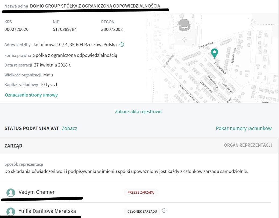Click the green location pin on the map
Viewport: 279px width, 218px height.
214,53
